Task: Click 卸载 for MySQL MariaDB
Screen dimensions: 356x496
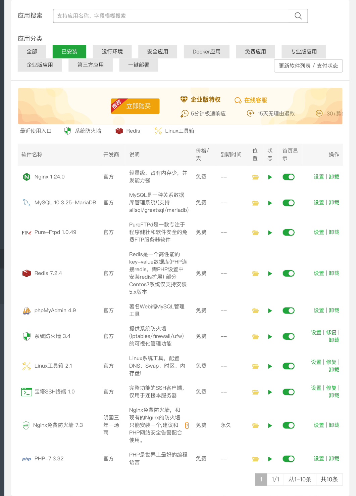Action: coord(334,203)
